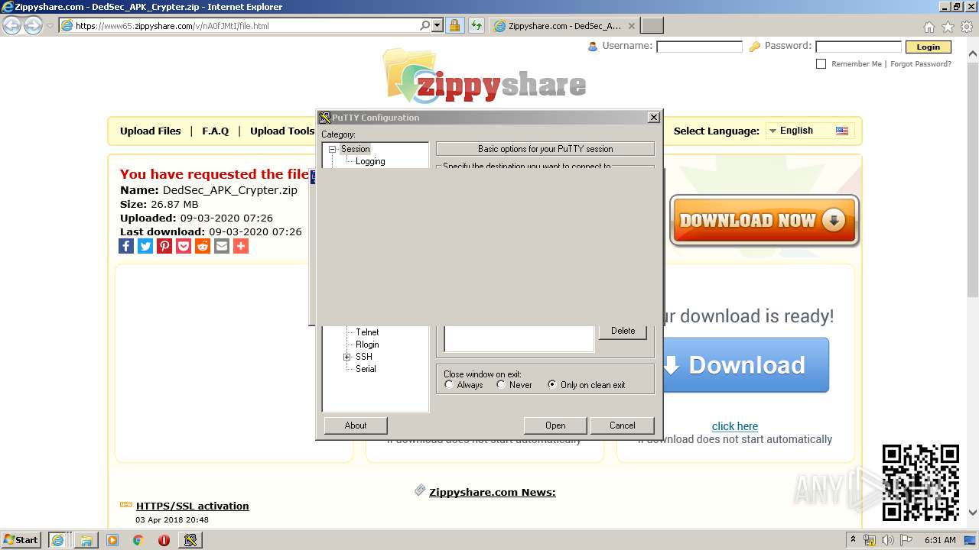979x550 pixels.
Task: Collapse the Session tree node
Action: click(333, 149)
